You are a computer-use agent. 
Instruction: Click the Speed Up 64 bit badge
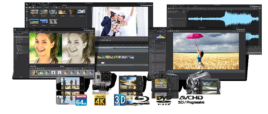tap(81, 100)
